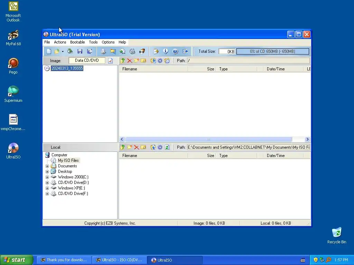Open the dropdown arrow beside Open icon
This screenshot has height=265, width=354.
(x=63, y=51)
